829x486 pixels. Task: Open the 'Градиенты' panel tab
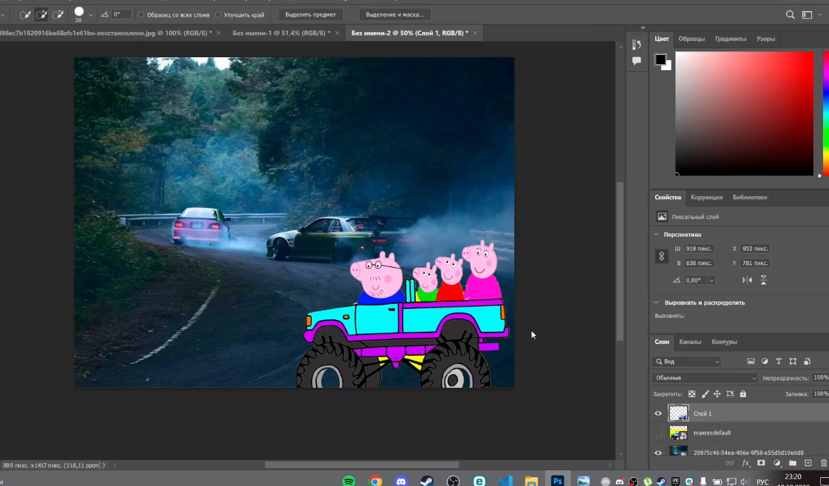(730, 39)
